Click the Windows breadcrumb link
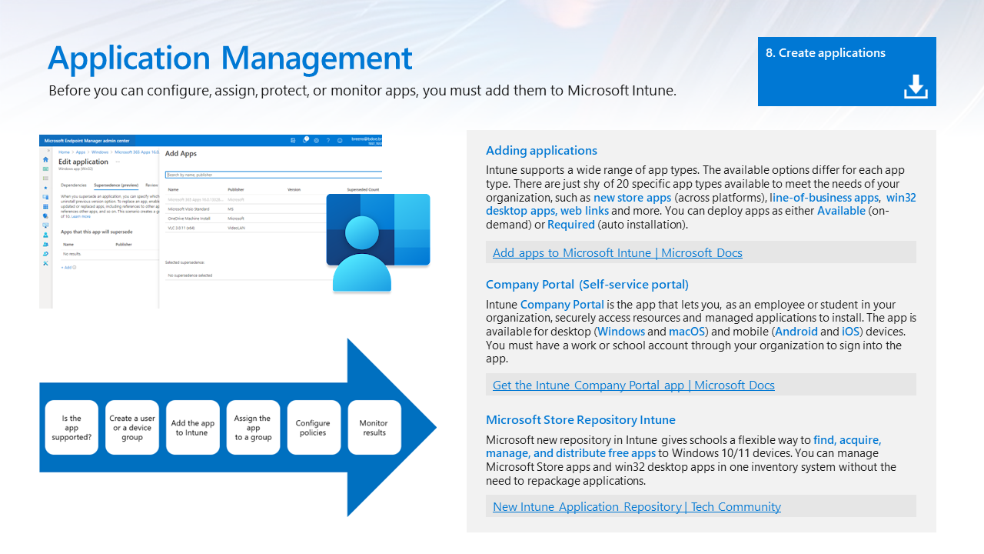Screen dimensions: 984x554 pyautogui.click(x=100, y=152)
